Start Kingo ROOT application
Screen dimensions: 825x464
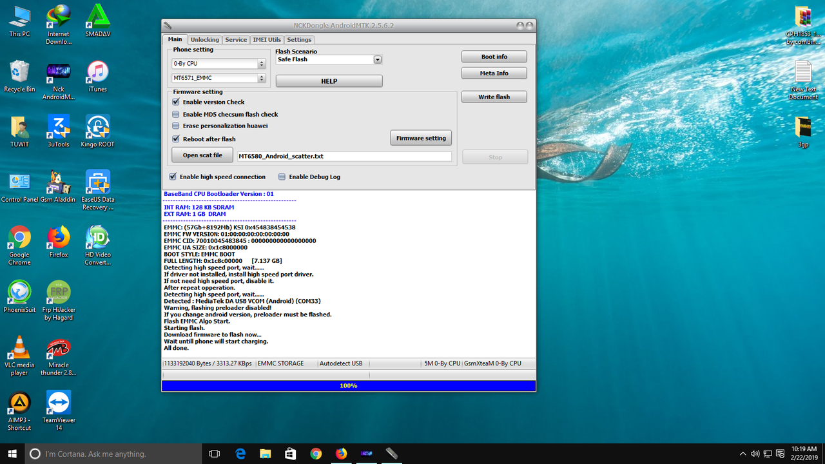pyautogui.click(x=97, y=126)
